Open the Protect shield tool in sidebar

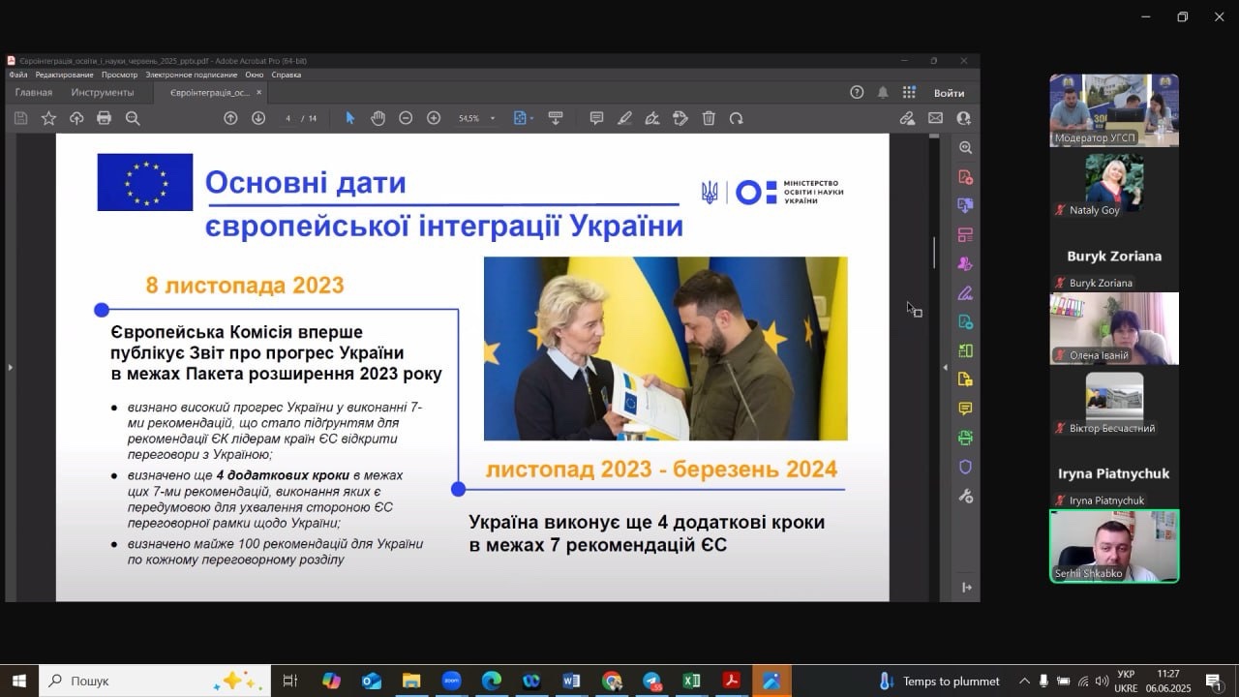(965, 467)
